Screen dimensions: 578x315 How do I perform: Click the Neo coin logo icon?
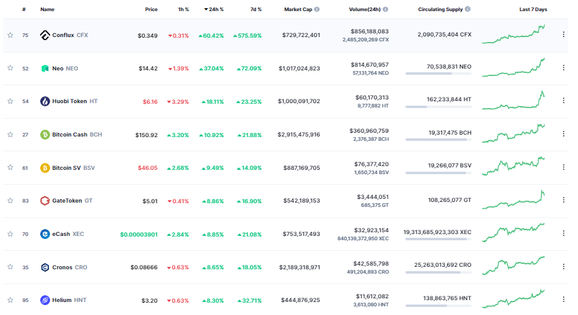point(45,69)
